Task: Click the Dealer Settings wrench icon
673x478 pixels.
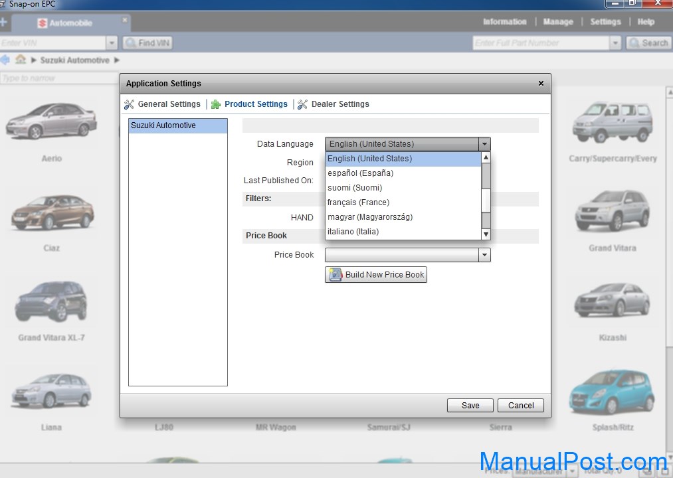Action: 302,104
